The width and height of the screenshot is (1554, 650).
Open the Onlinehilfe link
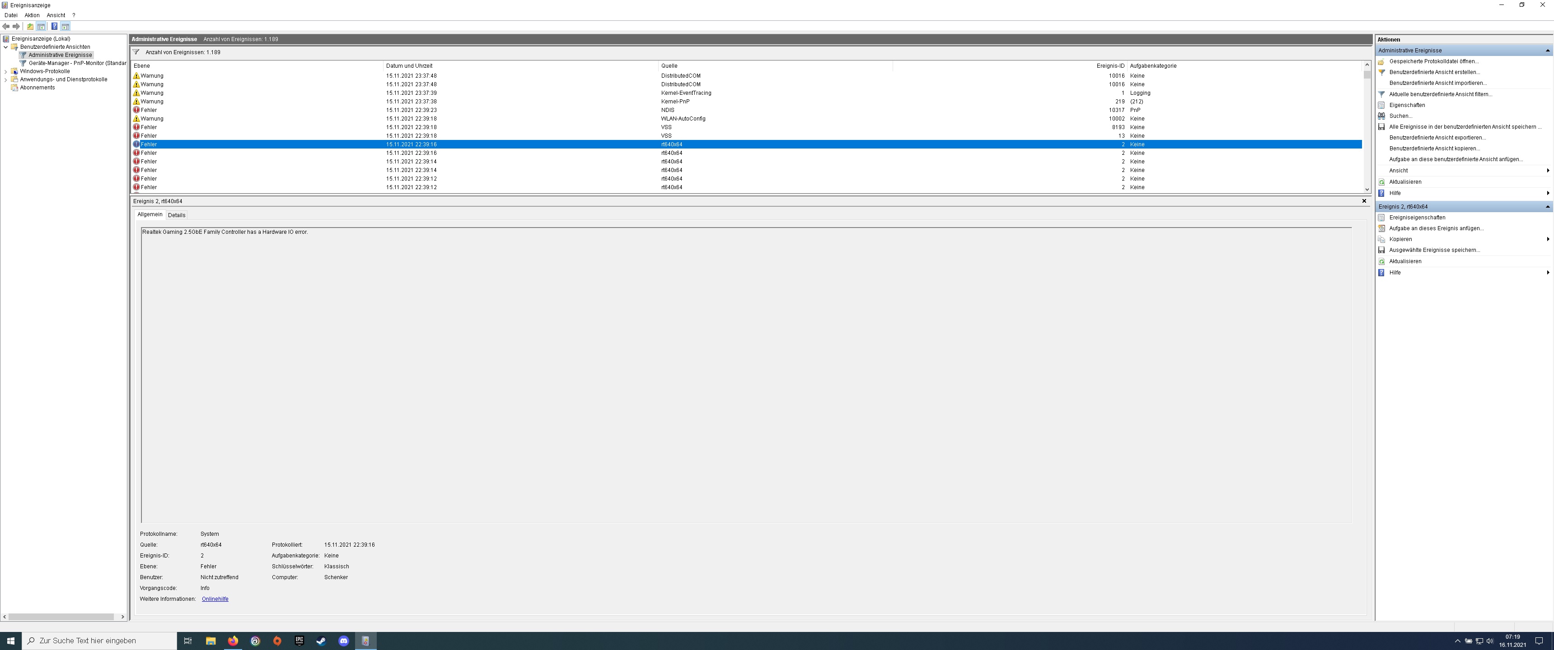pos(215,599)
